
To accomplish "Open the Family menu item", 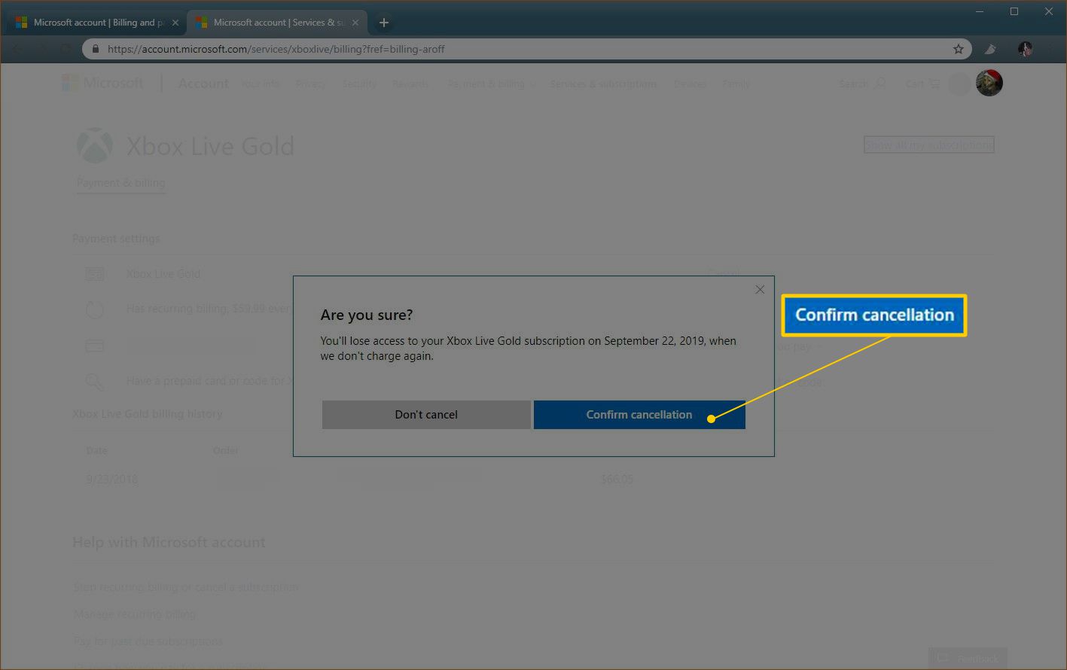I will pos(736,84).
